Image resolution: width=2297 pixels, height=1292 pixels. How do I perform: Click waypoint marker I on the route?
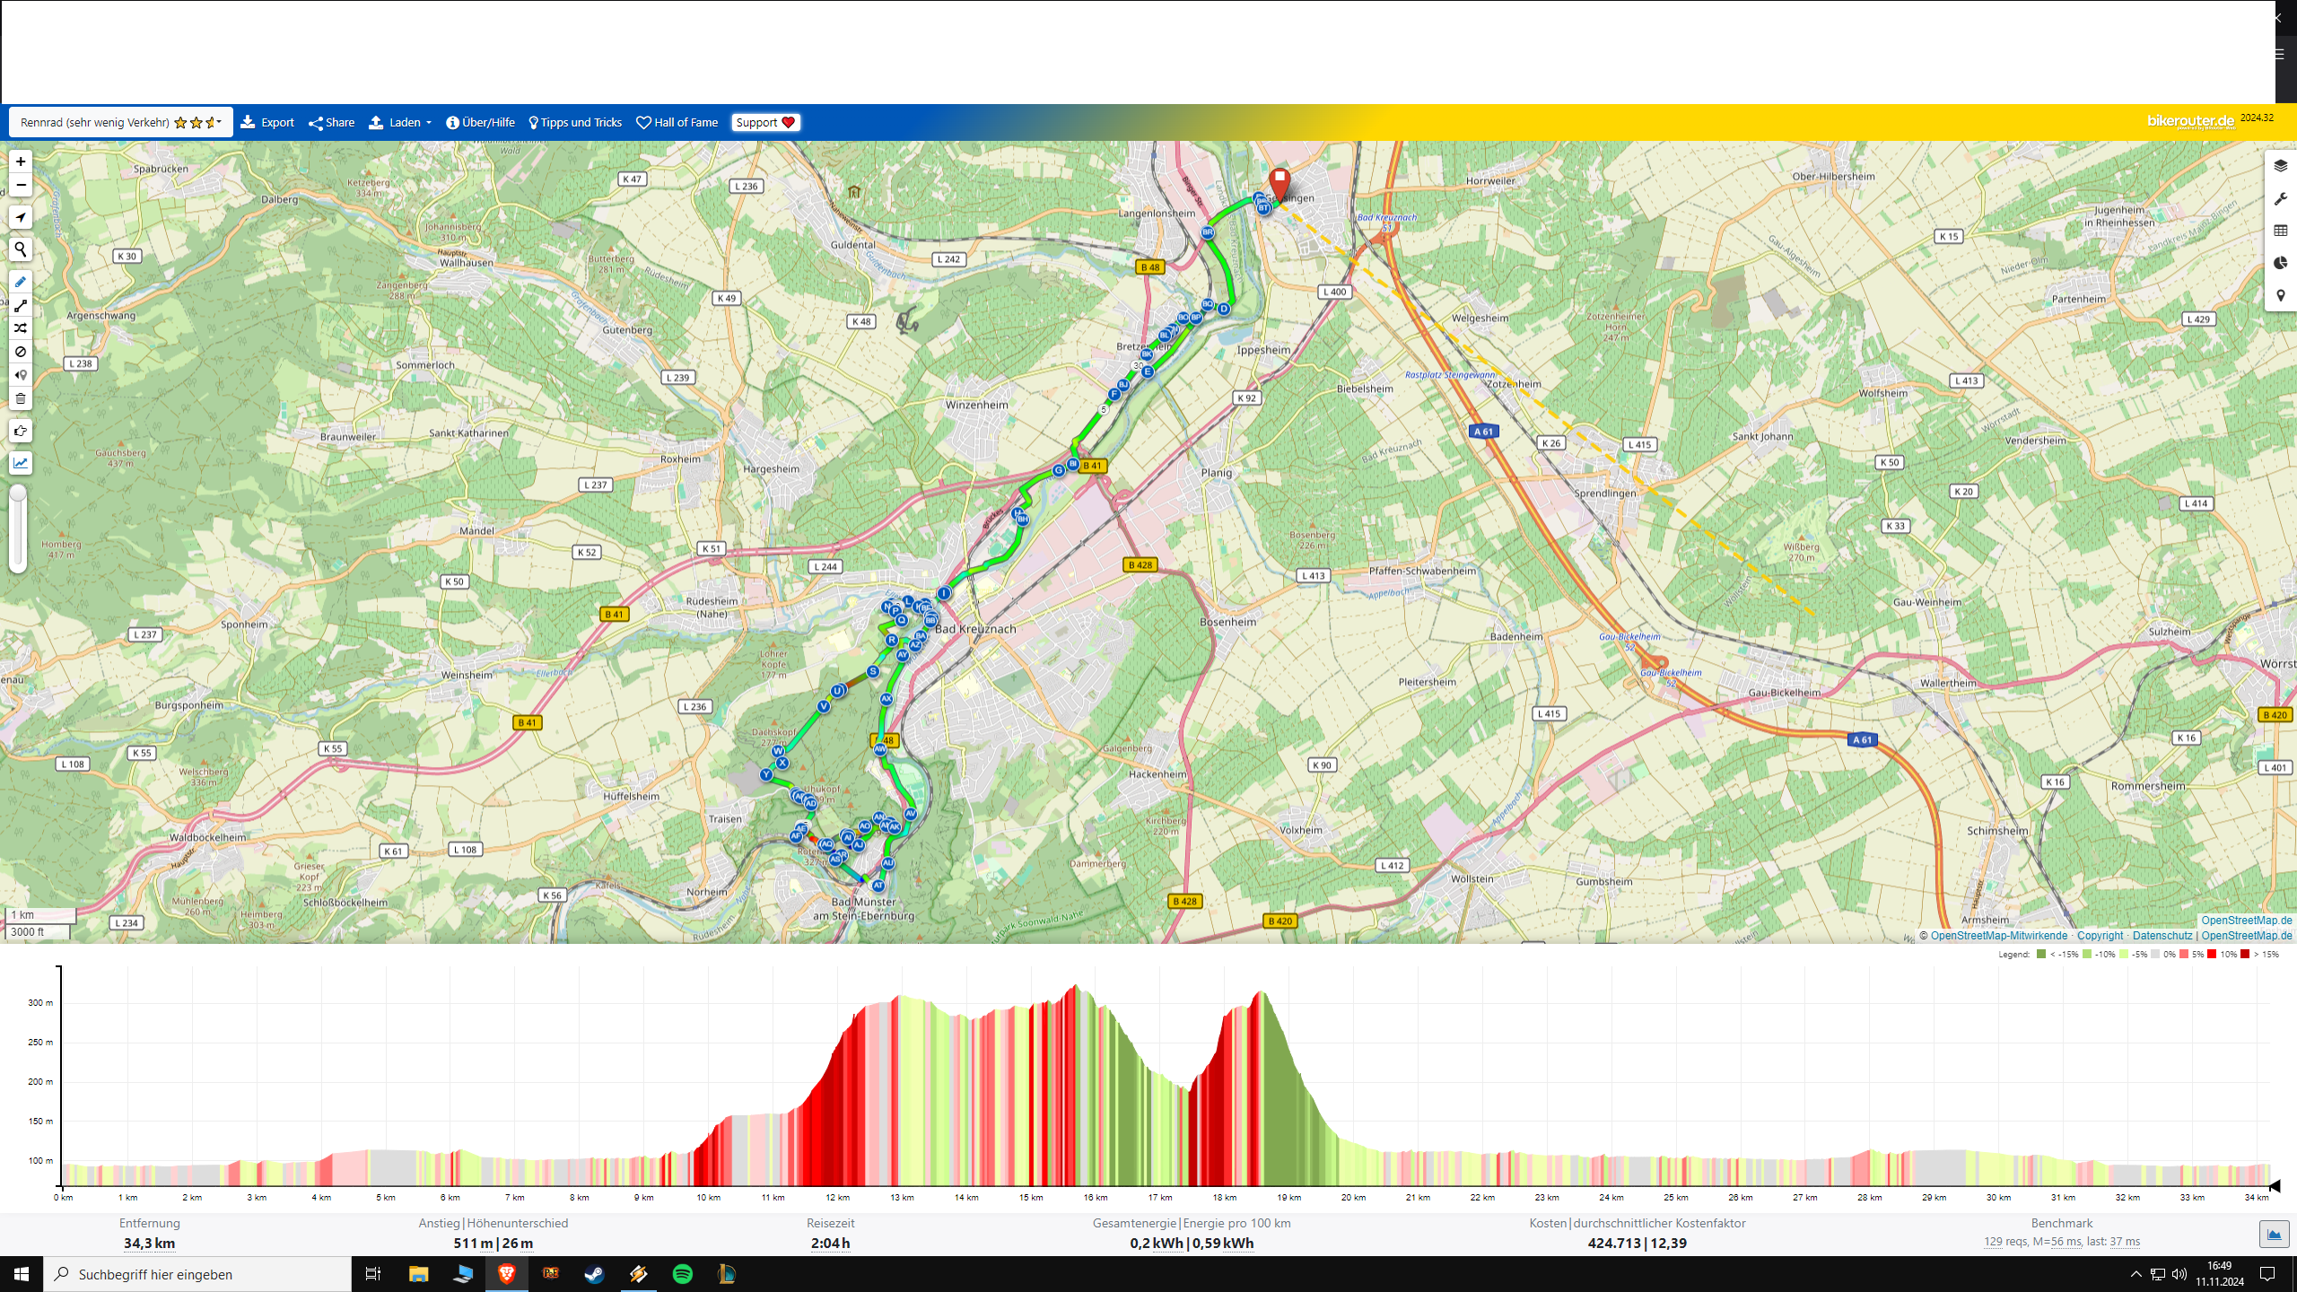point(944,593)
